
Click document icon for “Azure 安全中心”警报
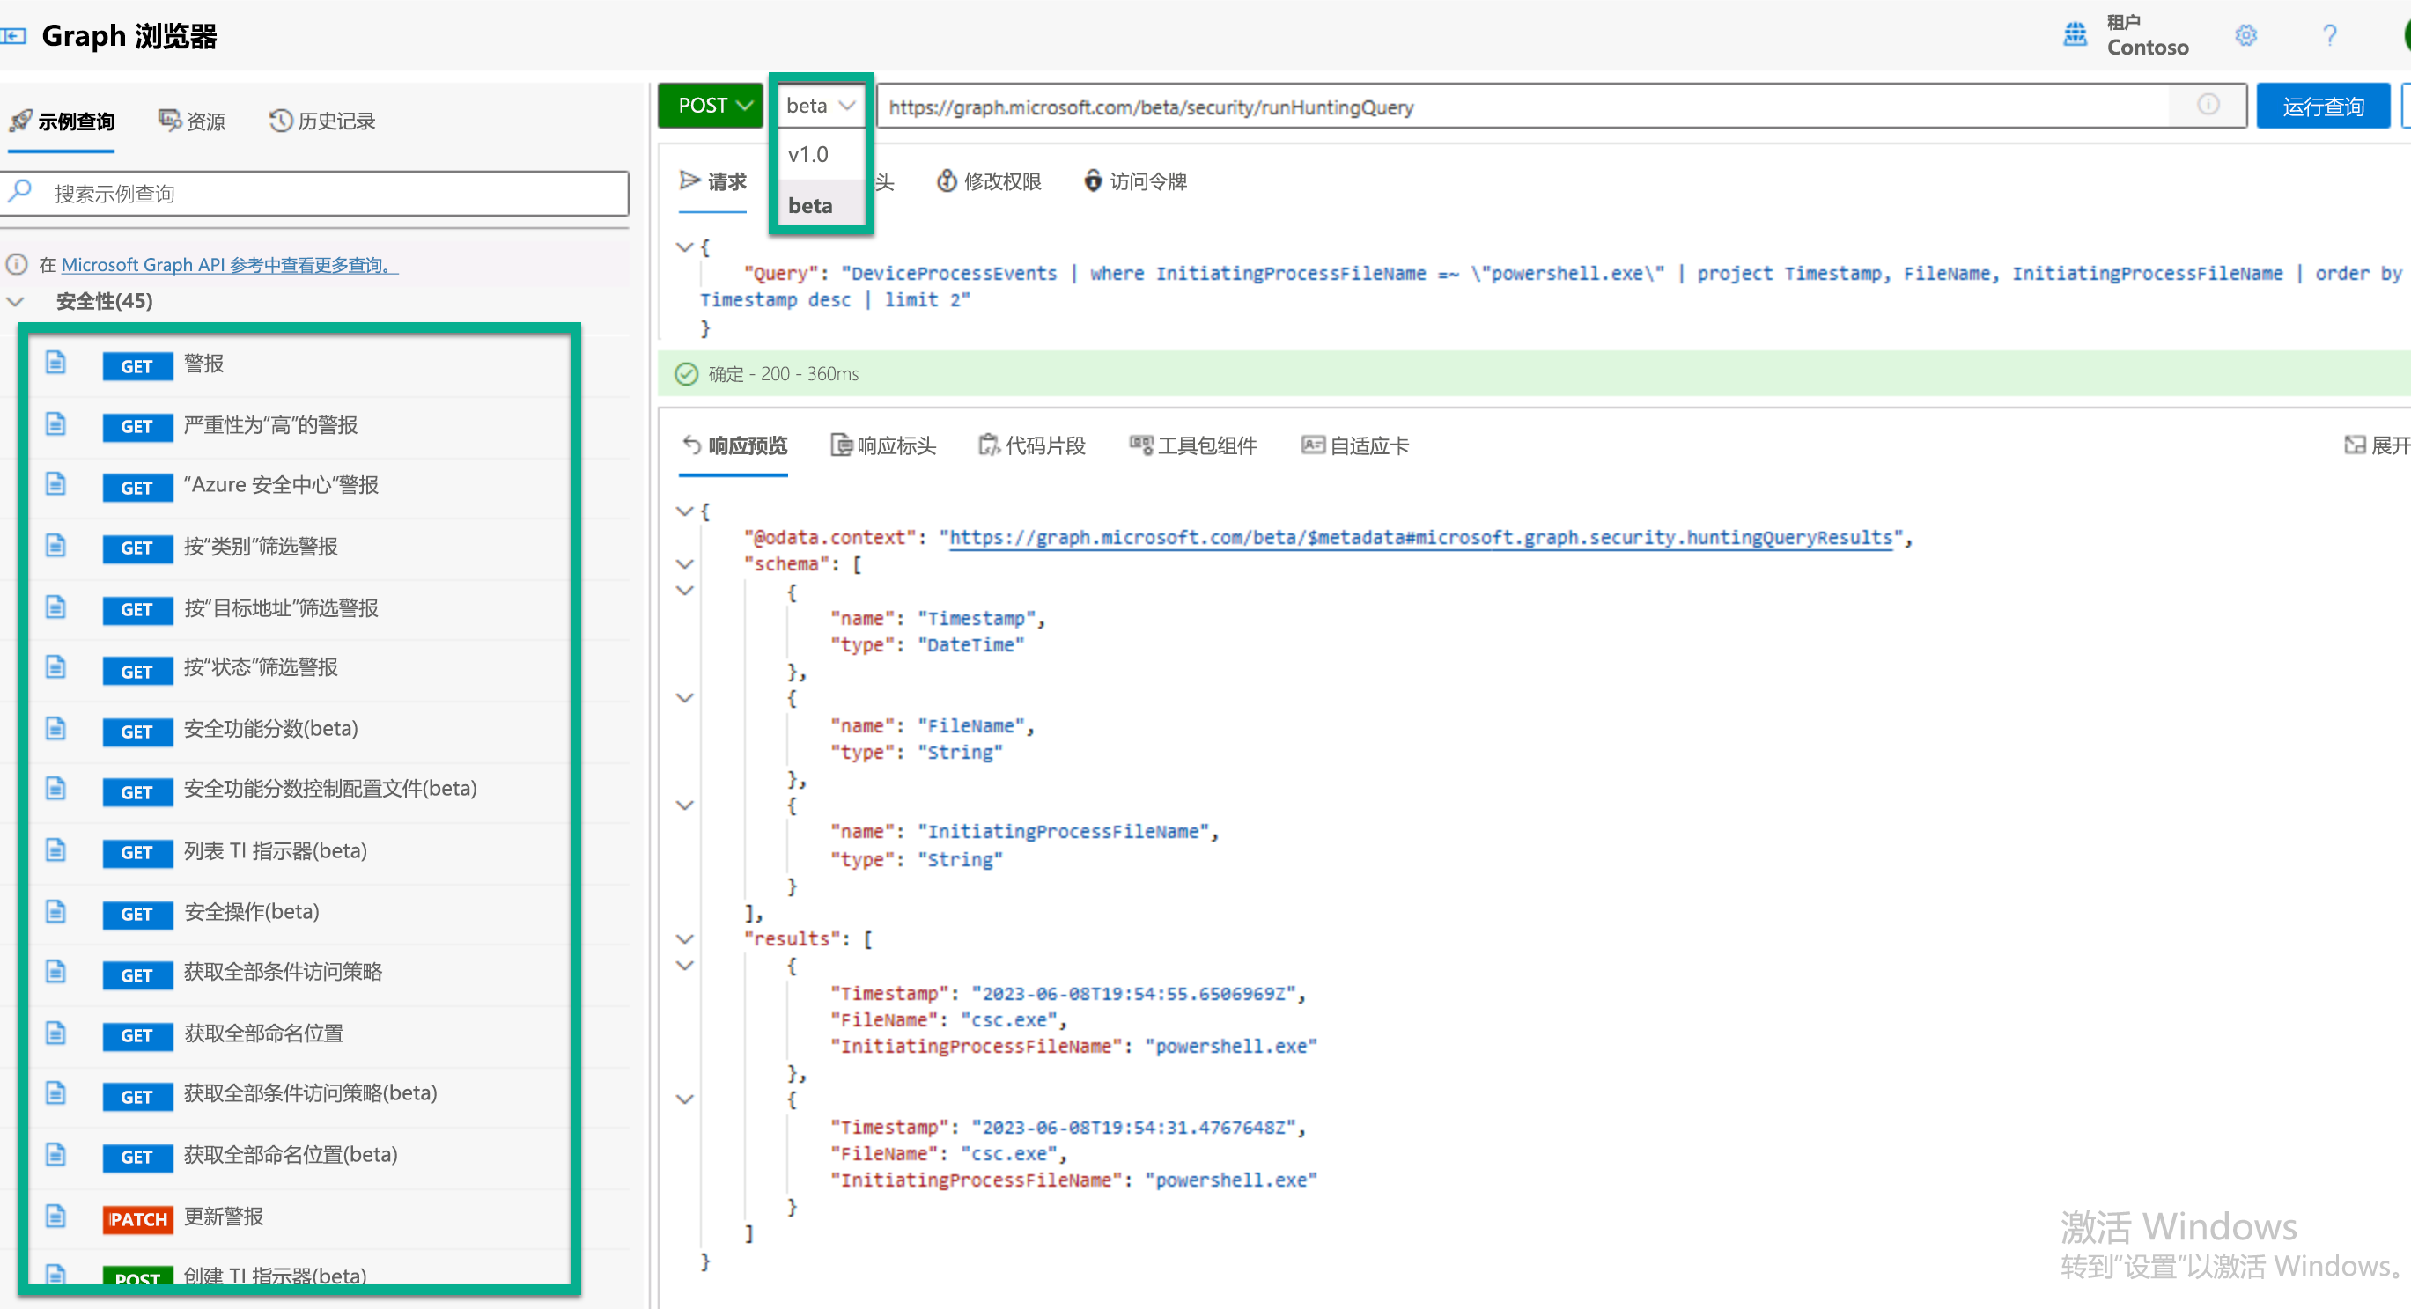pyautogui.click(x=56, y=485)
